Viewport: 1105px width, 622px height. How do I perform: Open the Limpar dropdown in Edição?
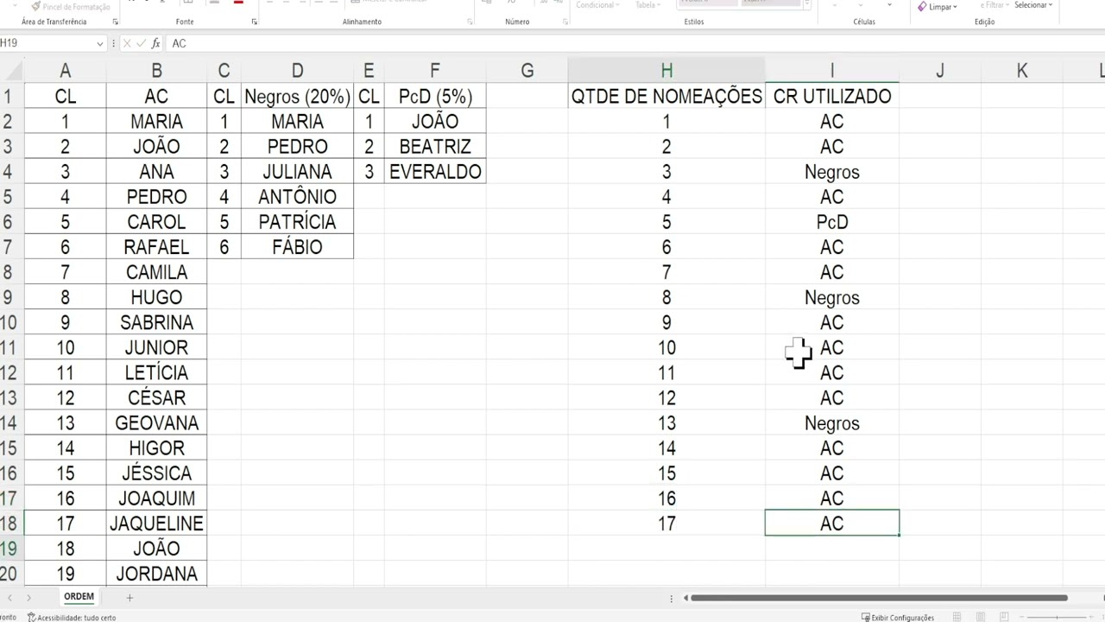coord(938,6)
